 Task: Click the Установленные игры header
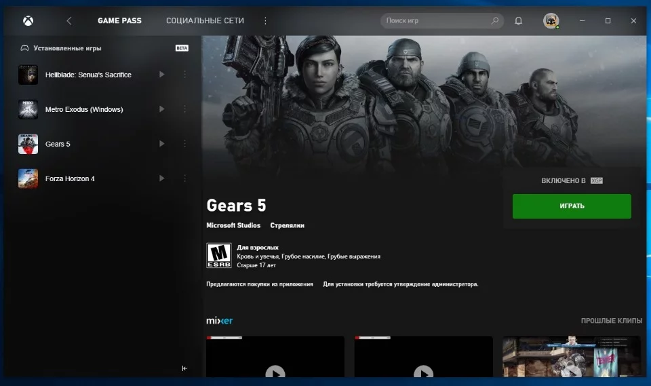click(x=67, y=48)
